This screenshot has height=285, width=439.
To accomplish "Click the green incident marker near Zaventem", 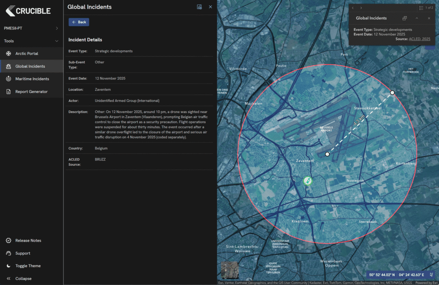I will (307, 181).
